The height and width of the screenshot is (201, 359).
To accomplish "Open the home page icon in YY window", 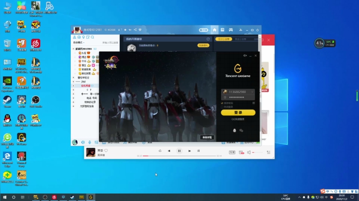I will [214, 30].
